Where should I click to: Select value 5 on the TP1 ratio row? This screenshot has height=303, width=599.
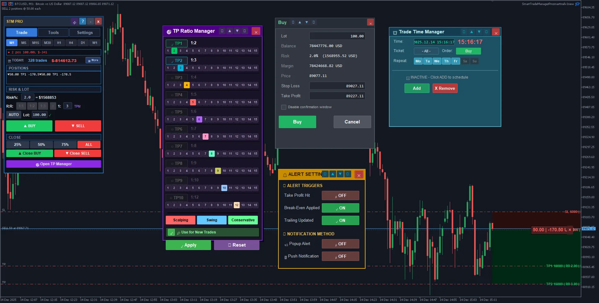click(x=193, y=50)
